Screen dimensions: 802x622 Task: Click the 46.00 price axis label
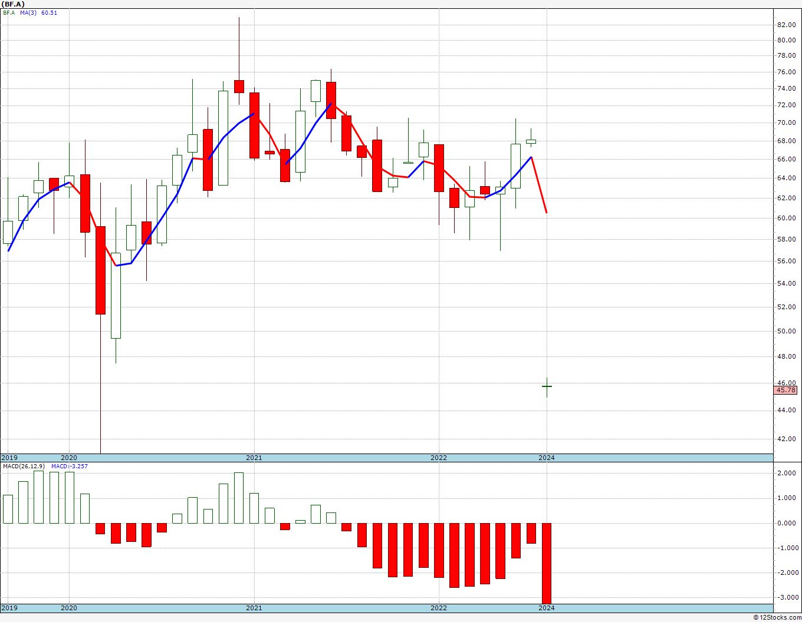click(x=786, y=383)
